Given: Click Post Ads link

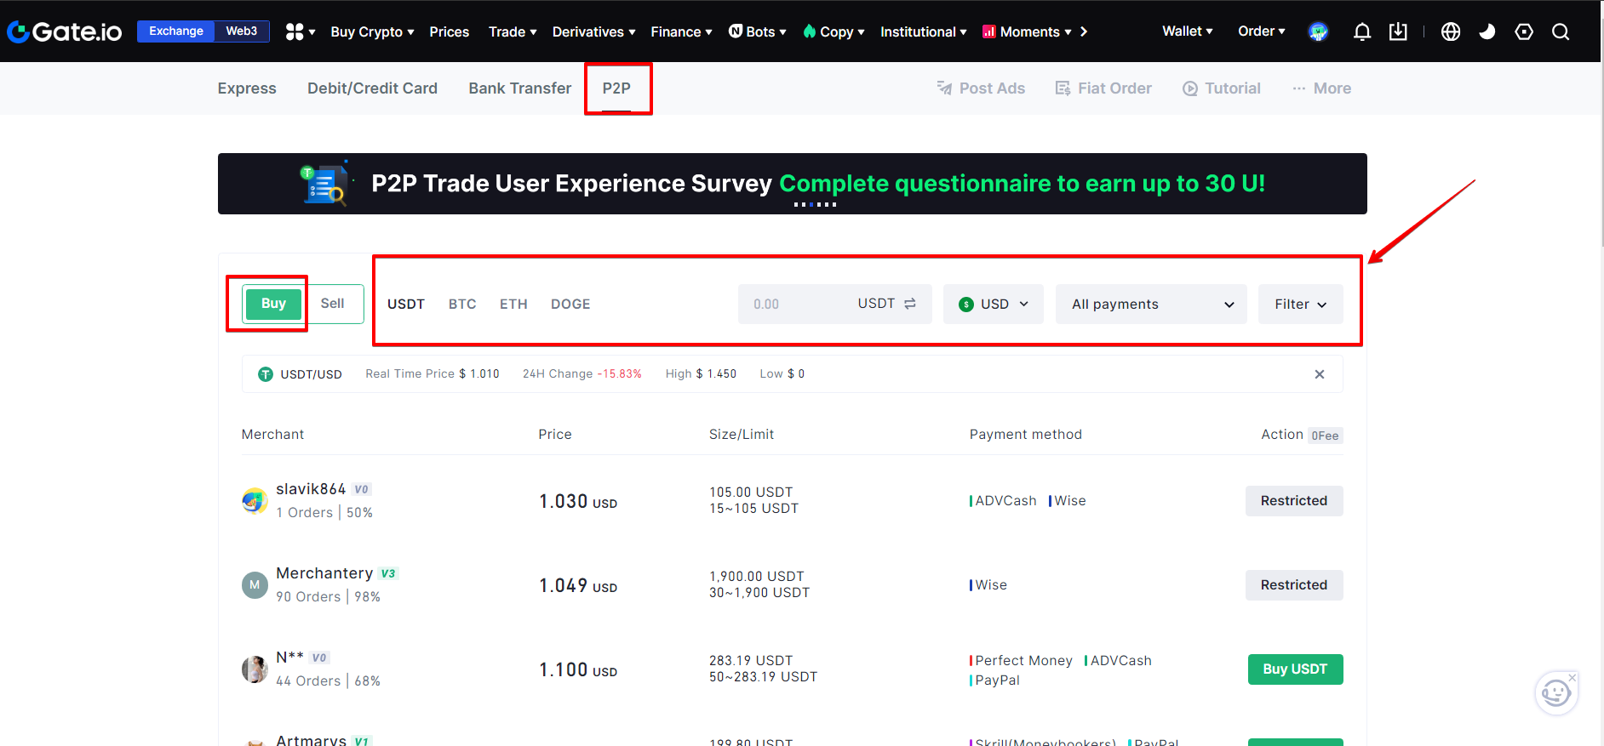Looking at the screenshot, I should click(981, 88).
